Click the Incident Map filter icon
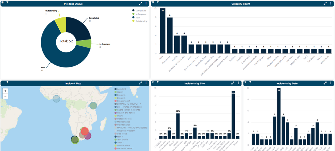This screenshot has height=151, width=335. (7, 82)
